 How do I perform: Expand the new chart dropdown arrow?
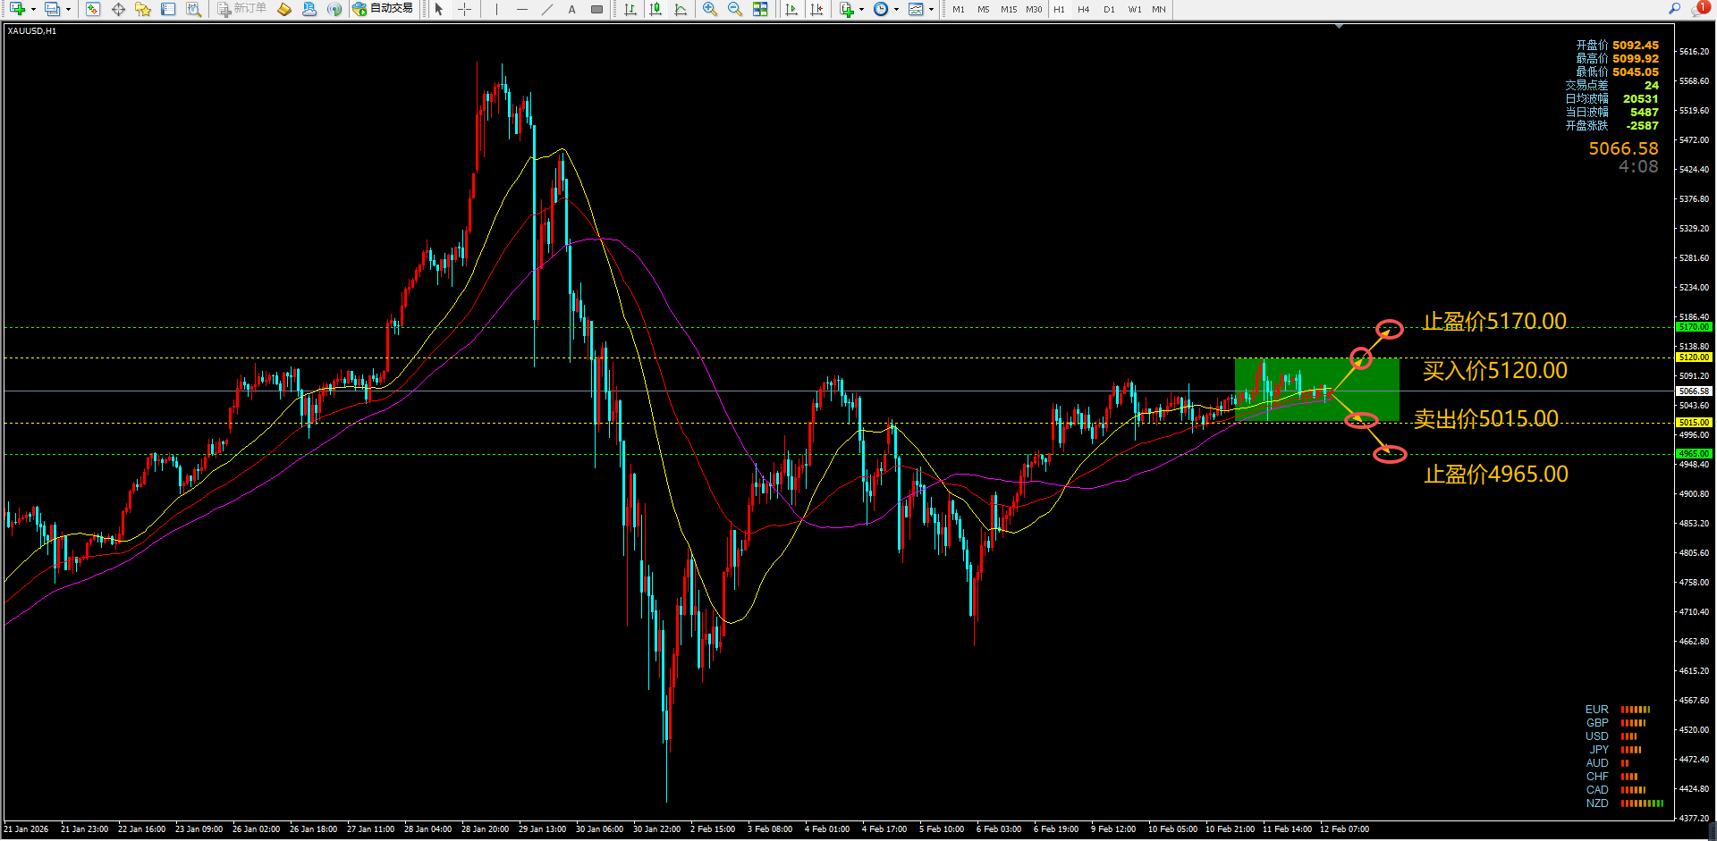(x=33, y=10)
